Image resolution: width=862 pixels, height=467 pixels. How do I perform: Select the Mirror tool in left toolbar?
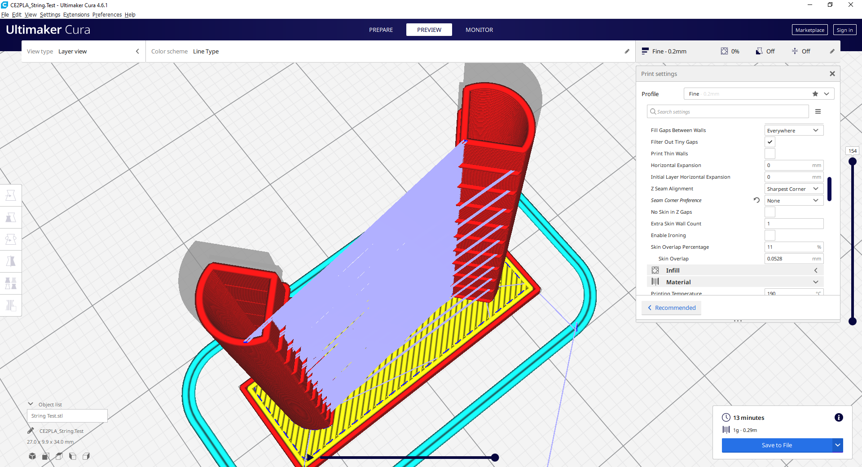pyautogui.click(x=11, y=261)
